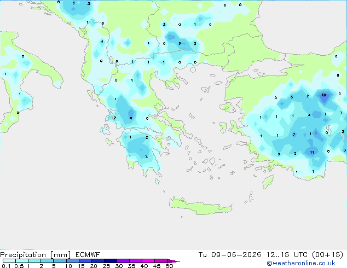
Task: Click the above-50 arrow tip of legend
Action: (173, 261)
